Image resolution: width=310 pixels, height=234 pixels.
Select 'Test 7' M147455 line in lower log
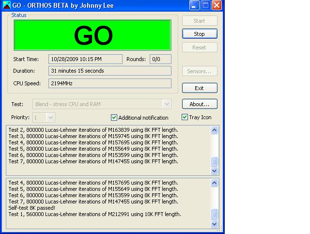coord(93,202)
